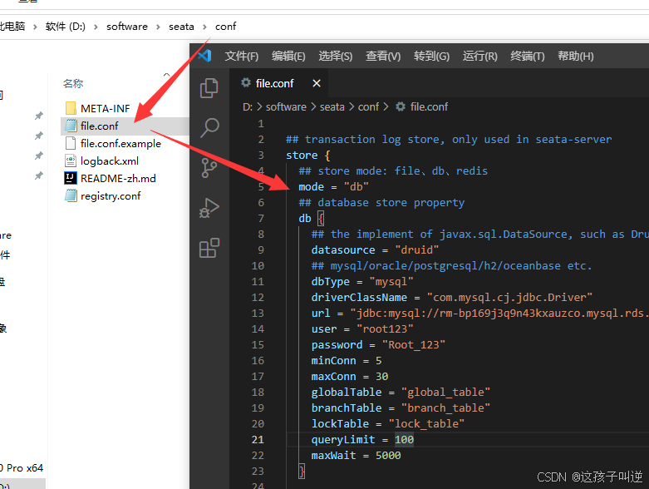Click the logback.xml file icon
649x489 pixels.
click(71, 161)
